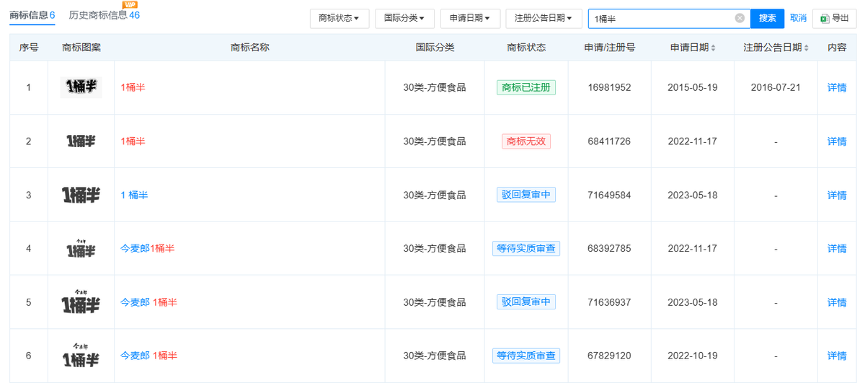Open the 注册公告日期 filter dropdown
The image size is (865, 383).
(544, 18)
